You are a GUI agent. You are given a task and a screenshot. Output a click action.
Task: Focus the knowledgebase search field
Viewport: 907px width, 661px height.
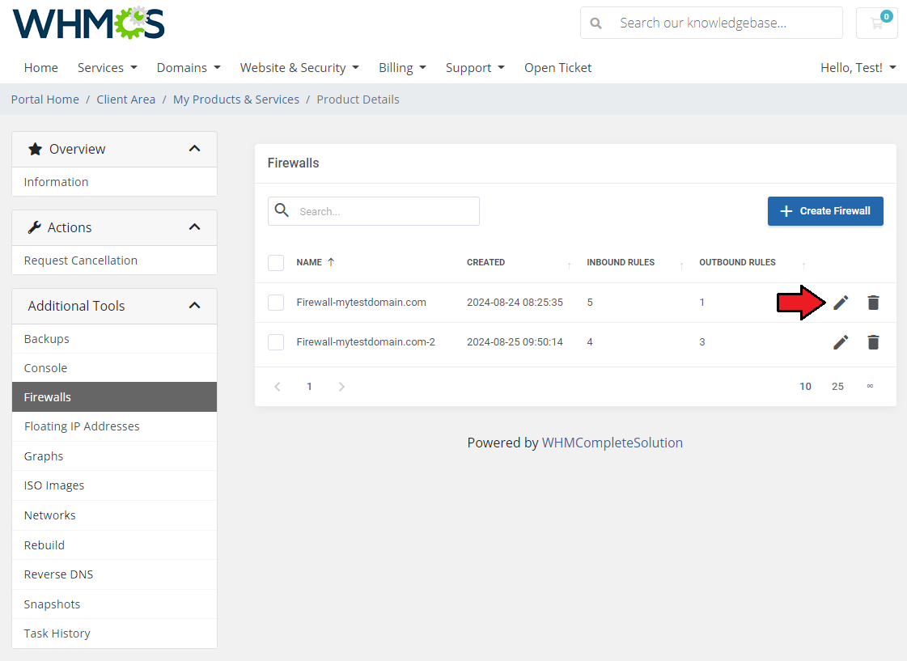pyautogui.click(x=711, y=23)
